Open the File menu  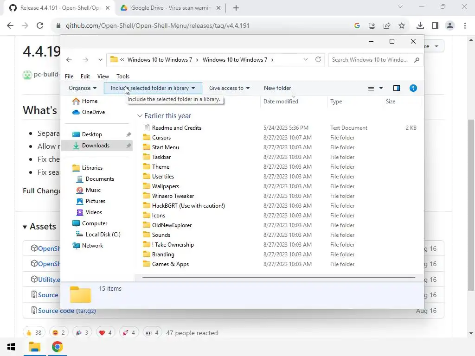tap(69, 76)
